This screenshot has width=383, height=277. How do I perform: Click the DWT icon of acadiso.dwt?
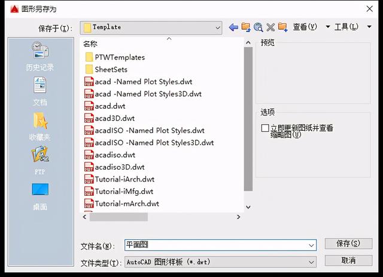pyautogui.click(x=89, y=155)
